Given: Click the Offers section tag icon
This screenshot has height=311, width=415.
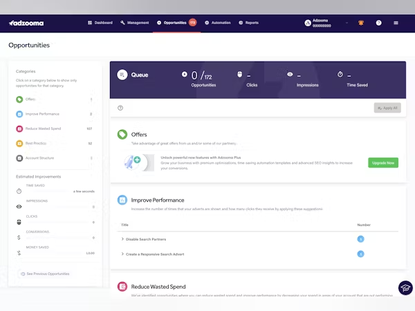Looking at the screenshot, I should click(x=122, y=134).
